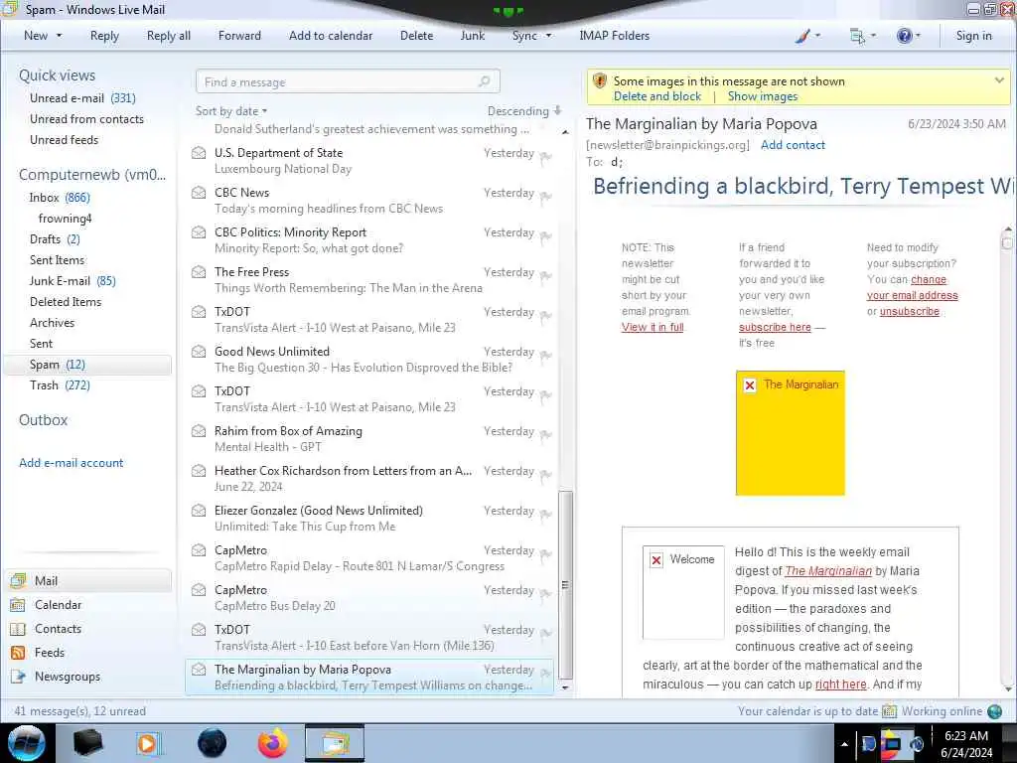Launch Firefox from taskbar
The height and width of the screenshot is (763, 1017).
tap(273, 743)
